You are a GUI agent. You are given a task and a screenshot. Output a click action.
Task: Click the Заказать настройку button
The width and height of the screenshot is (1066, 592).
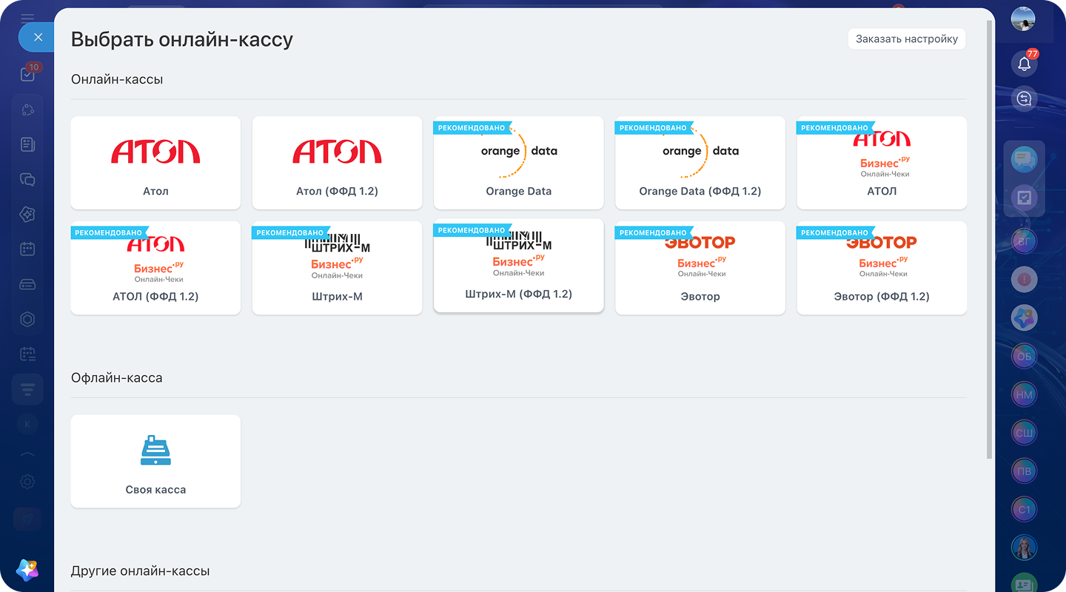pos(907,39)
